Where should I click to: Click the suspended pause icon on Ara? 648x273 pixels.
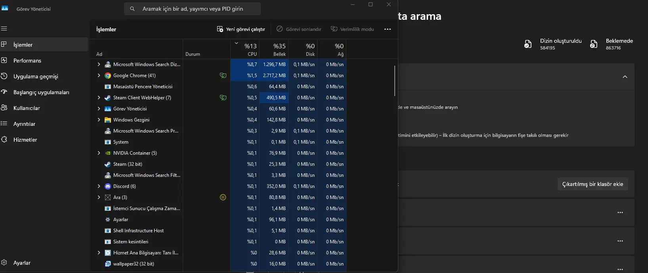pyautogui.click(x=223, y=197)
